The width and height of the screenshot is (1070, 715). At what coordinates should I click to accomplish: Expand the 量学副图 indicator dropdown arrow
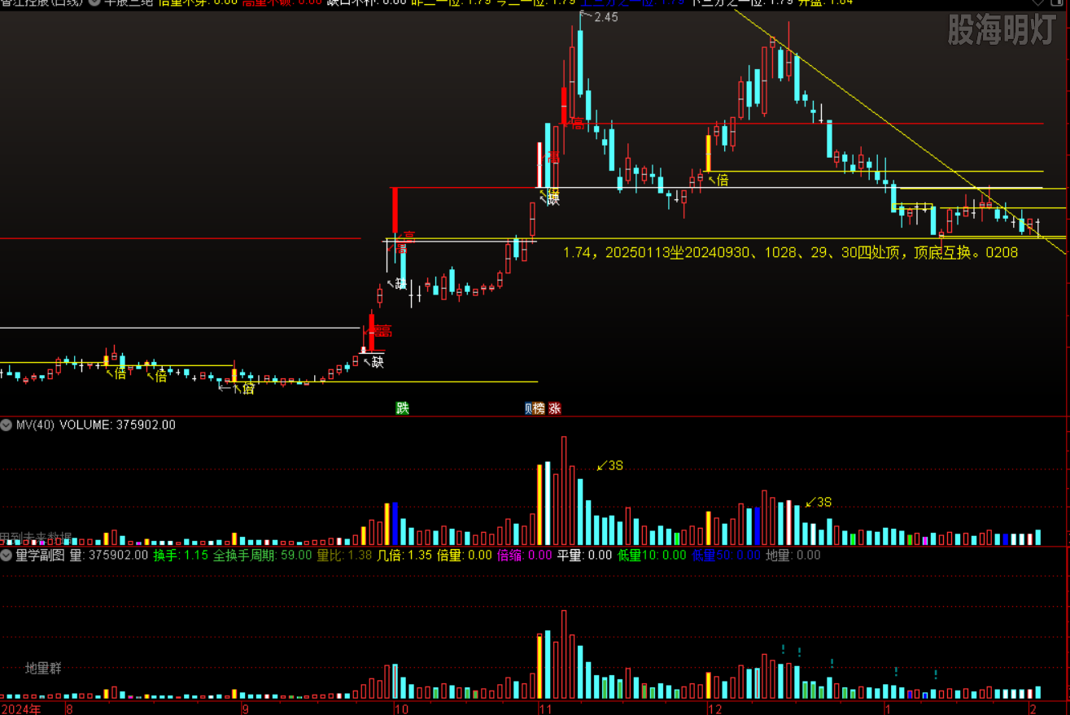pyautogui.click(x=7, y=555)
